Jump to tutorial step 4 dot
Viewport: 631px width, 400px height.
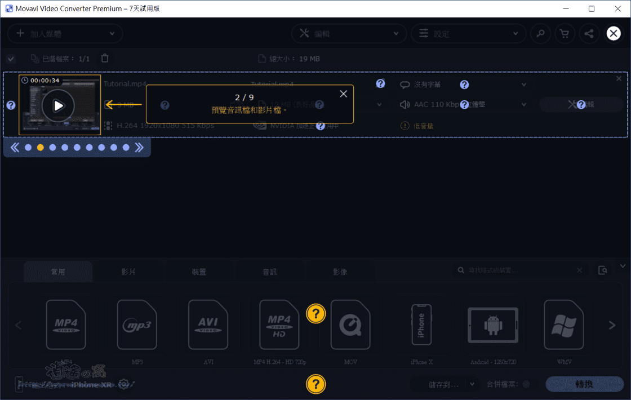(65, 148)
